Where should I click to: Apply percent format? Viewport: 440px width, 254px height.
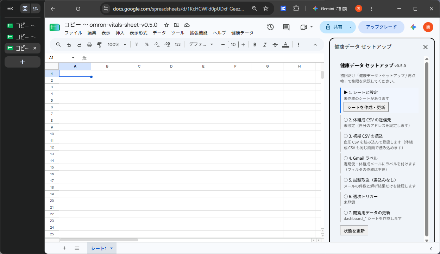coord(147,45)
